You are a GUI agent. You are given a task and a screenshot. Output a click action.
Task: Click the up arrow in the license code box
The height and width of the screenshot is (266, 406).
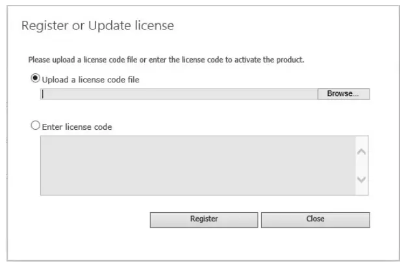point(362,152)
